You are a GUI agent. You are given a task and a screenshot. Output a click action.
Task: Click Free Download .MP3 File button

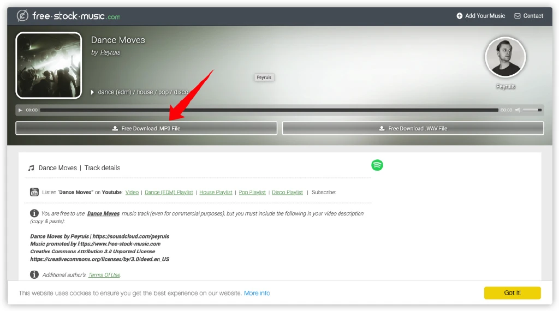tap(146, 128)
